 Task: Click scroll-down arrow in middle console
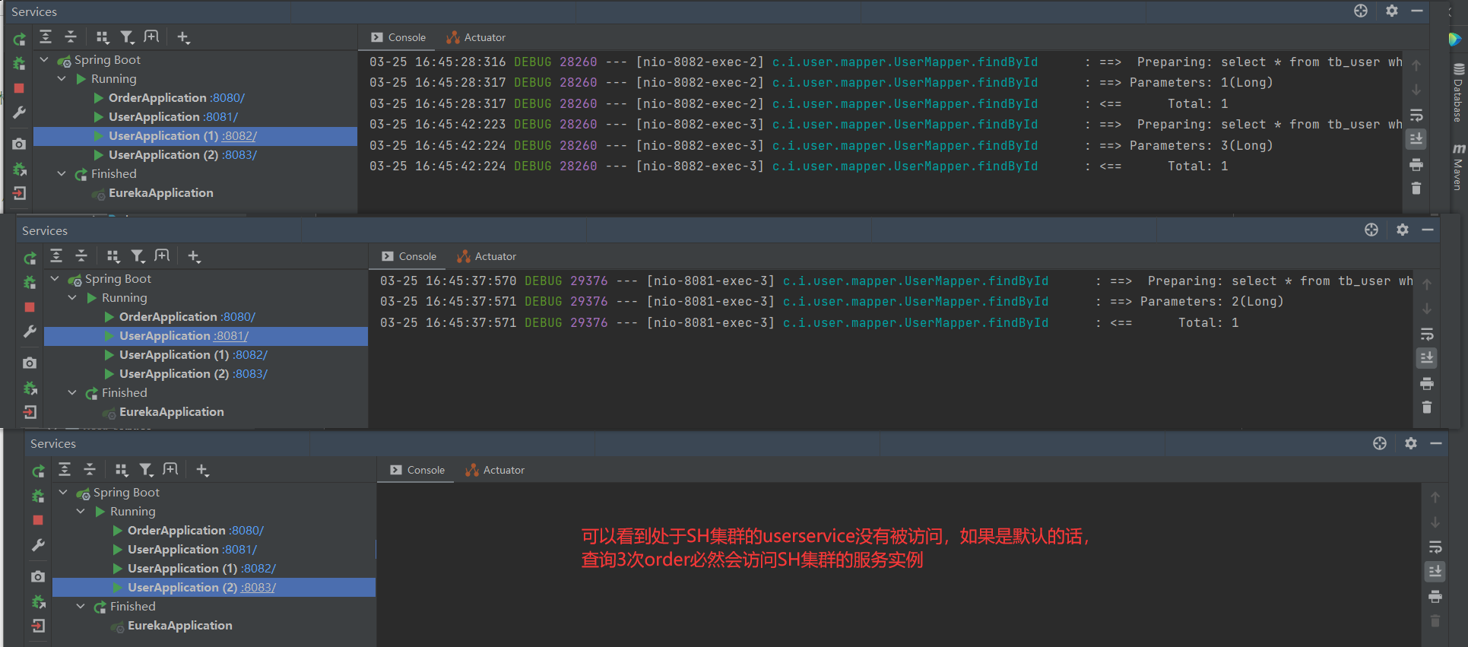1427,309
